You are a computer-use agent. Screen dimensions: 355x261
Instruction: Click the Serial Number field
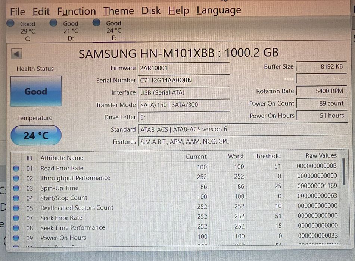point(184,80)
